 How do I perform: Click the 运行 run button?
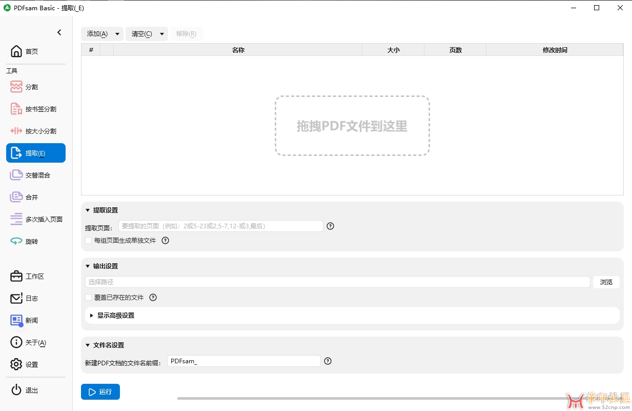click(x=100, y=392)
